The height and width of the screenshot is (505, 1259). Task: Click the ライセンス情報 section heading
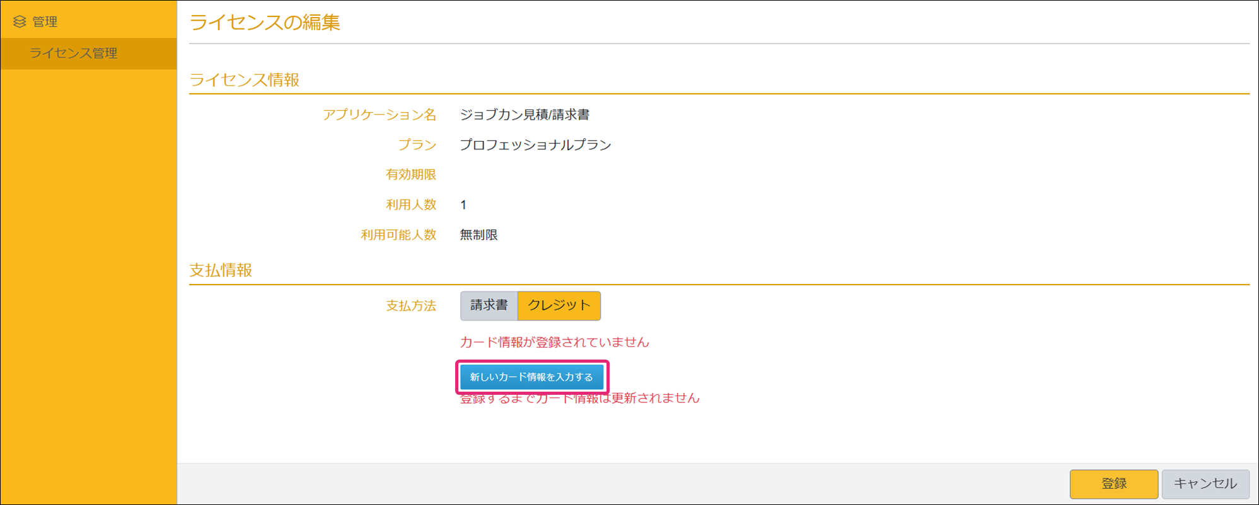click(244, 80)
